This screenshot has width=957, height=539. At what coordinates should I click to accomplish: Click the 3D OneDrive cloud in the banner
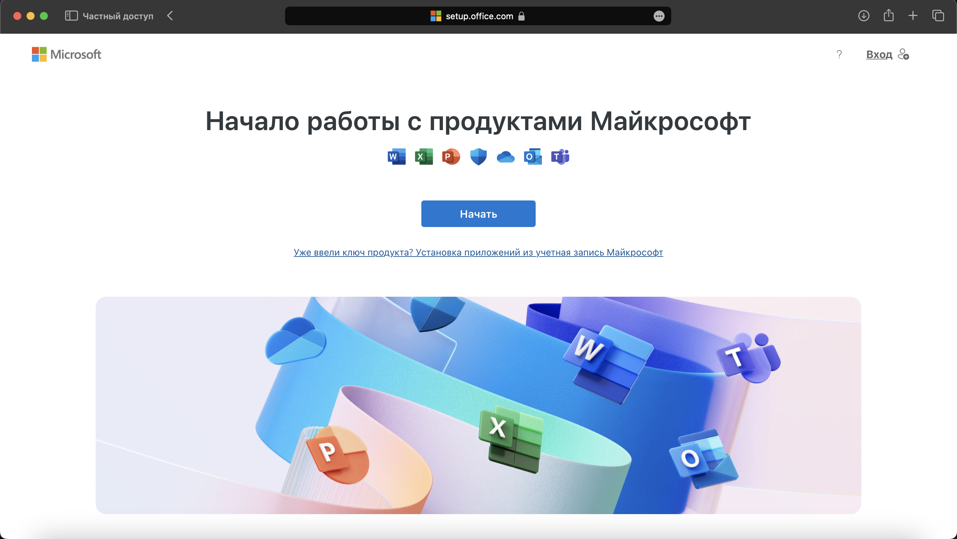(x=296, y=340)
